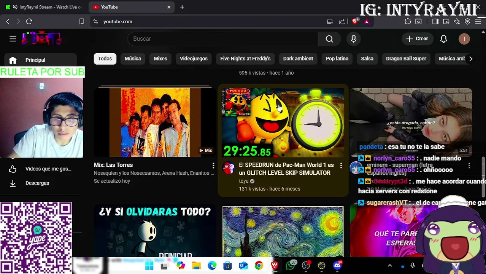486x274 pixels.
Task: Reload the current page
Action: click(x=29, y=22)
